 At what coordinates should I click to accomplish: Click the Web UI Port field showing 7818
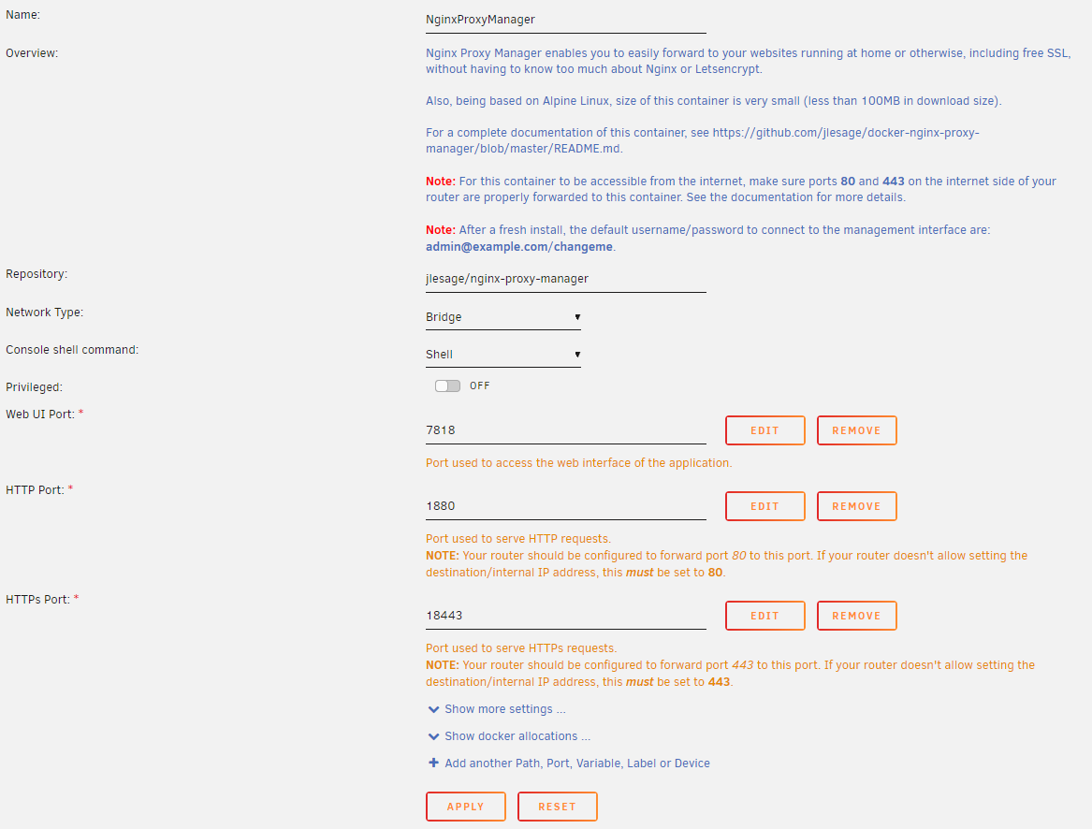point(565,430)
